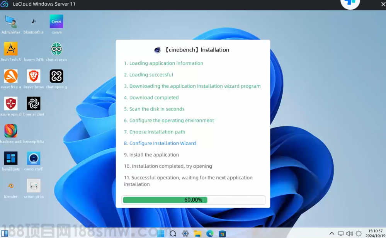
Task: Open the ArchiTech desktop shortcut
Action: tap(11, 49)
